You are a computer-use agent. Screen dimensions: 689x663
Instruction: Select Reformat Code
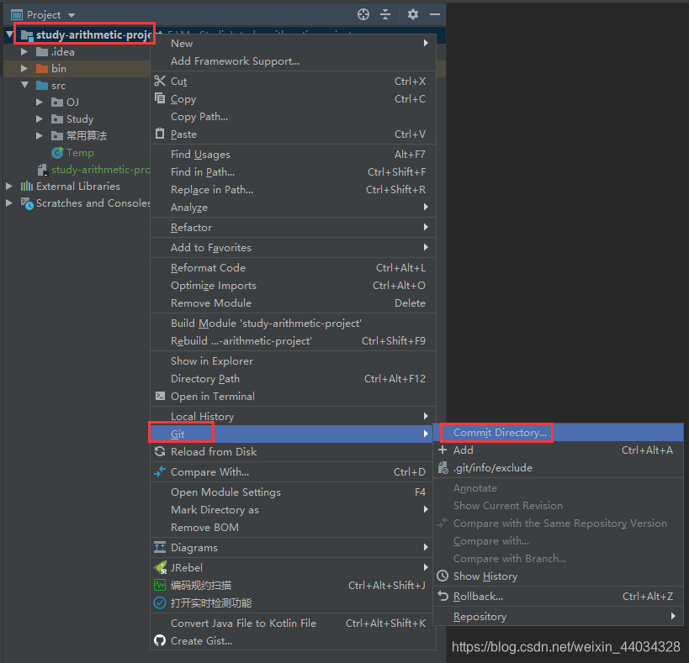click(x=293, y=267)
